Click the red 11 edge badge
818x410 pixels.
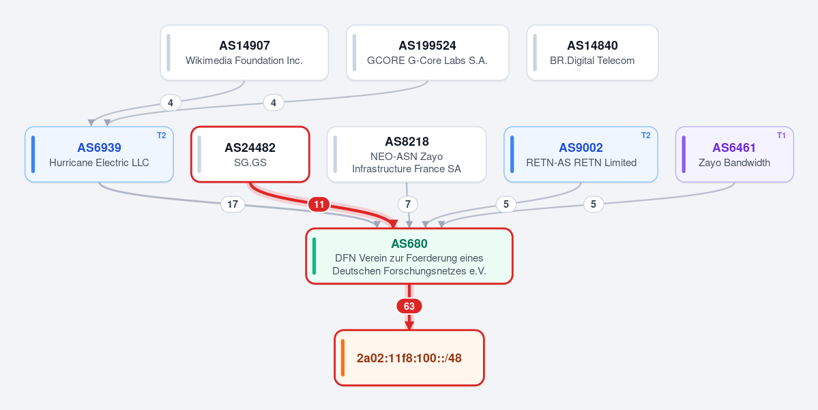pyautogui.click(x=319, y=205)
